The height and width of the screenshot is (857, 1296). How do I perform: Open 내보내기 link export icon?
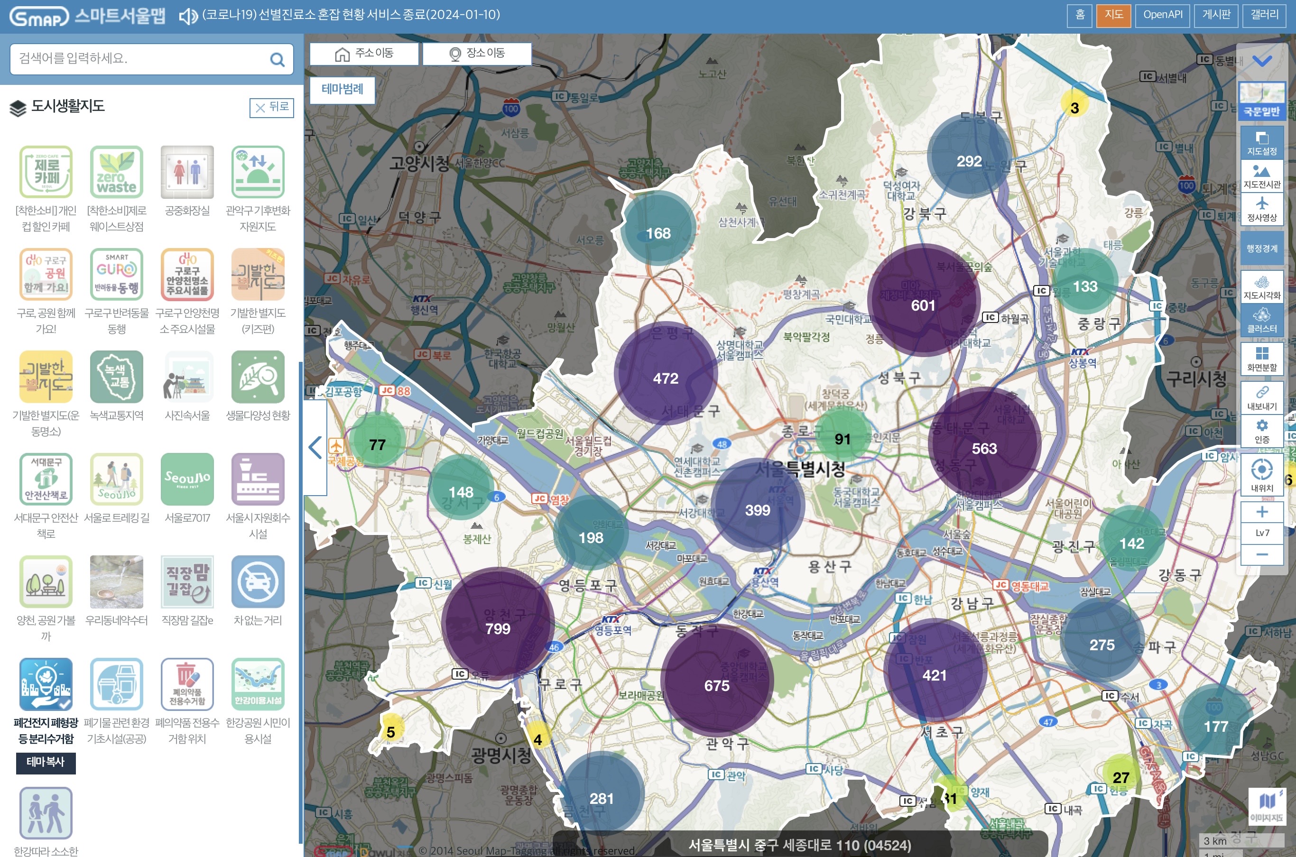1261,397
